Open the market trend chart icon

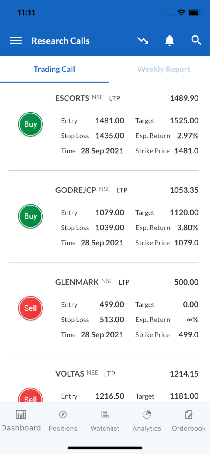pyautogui.click(x=143, y=40)
